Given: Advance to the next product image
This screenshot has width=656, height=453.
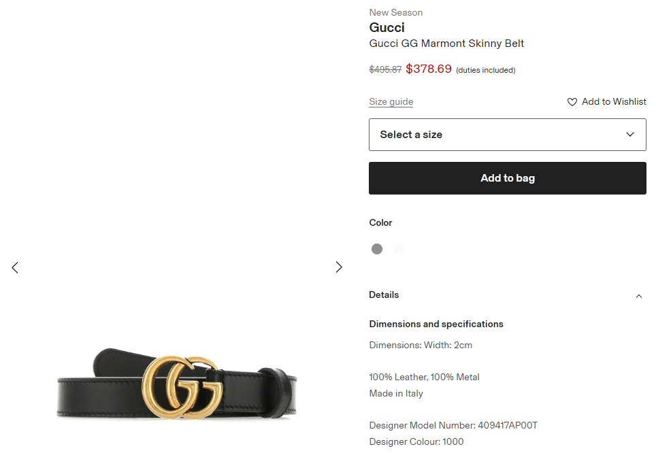Looking at the screenshot, I should (x=339, y=267).
